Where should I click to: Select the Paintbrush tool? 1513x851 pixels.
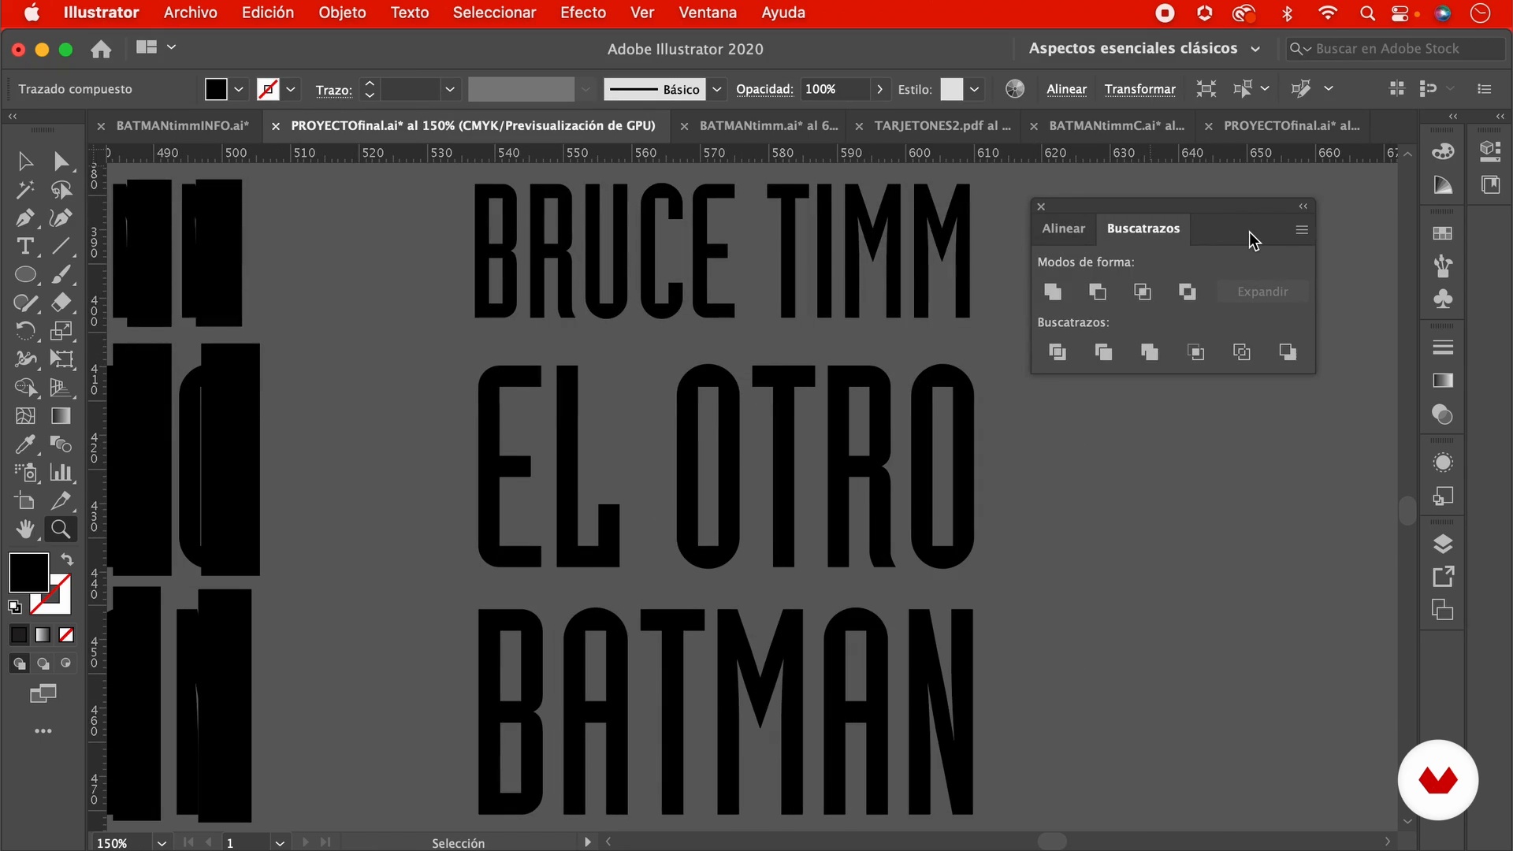pos(61,275)
